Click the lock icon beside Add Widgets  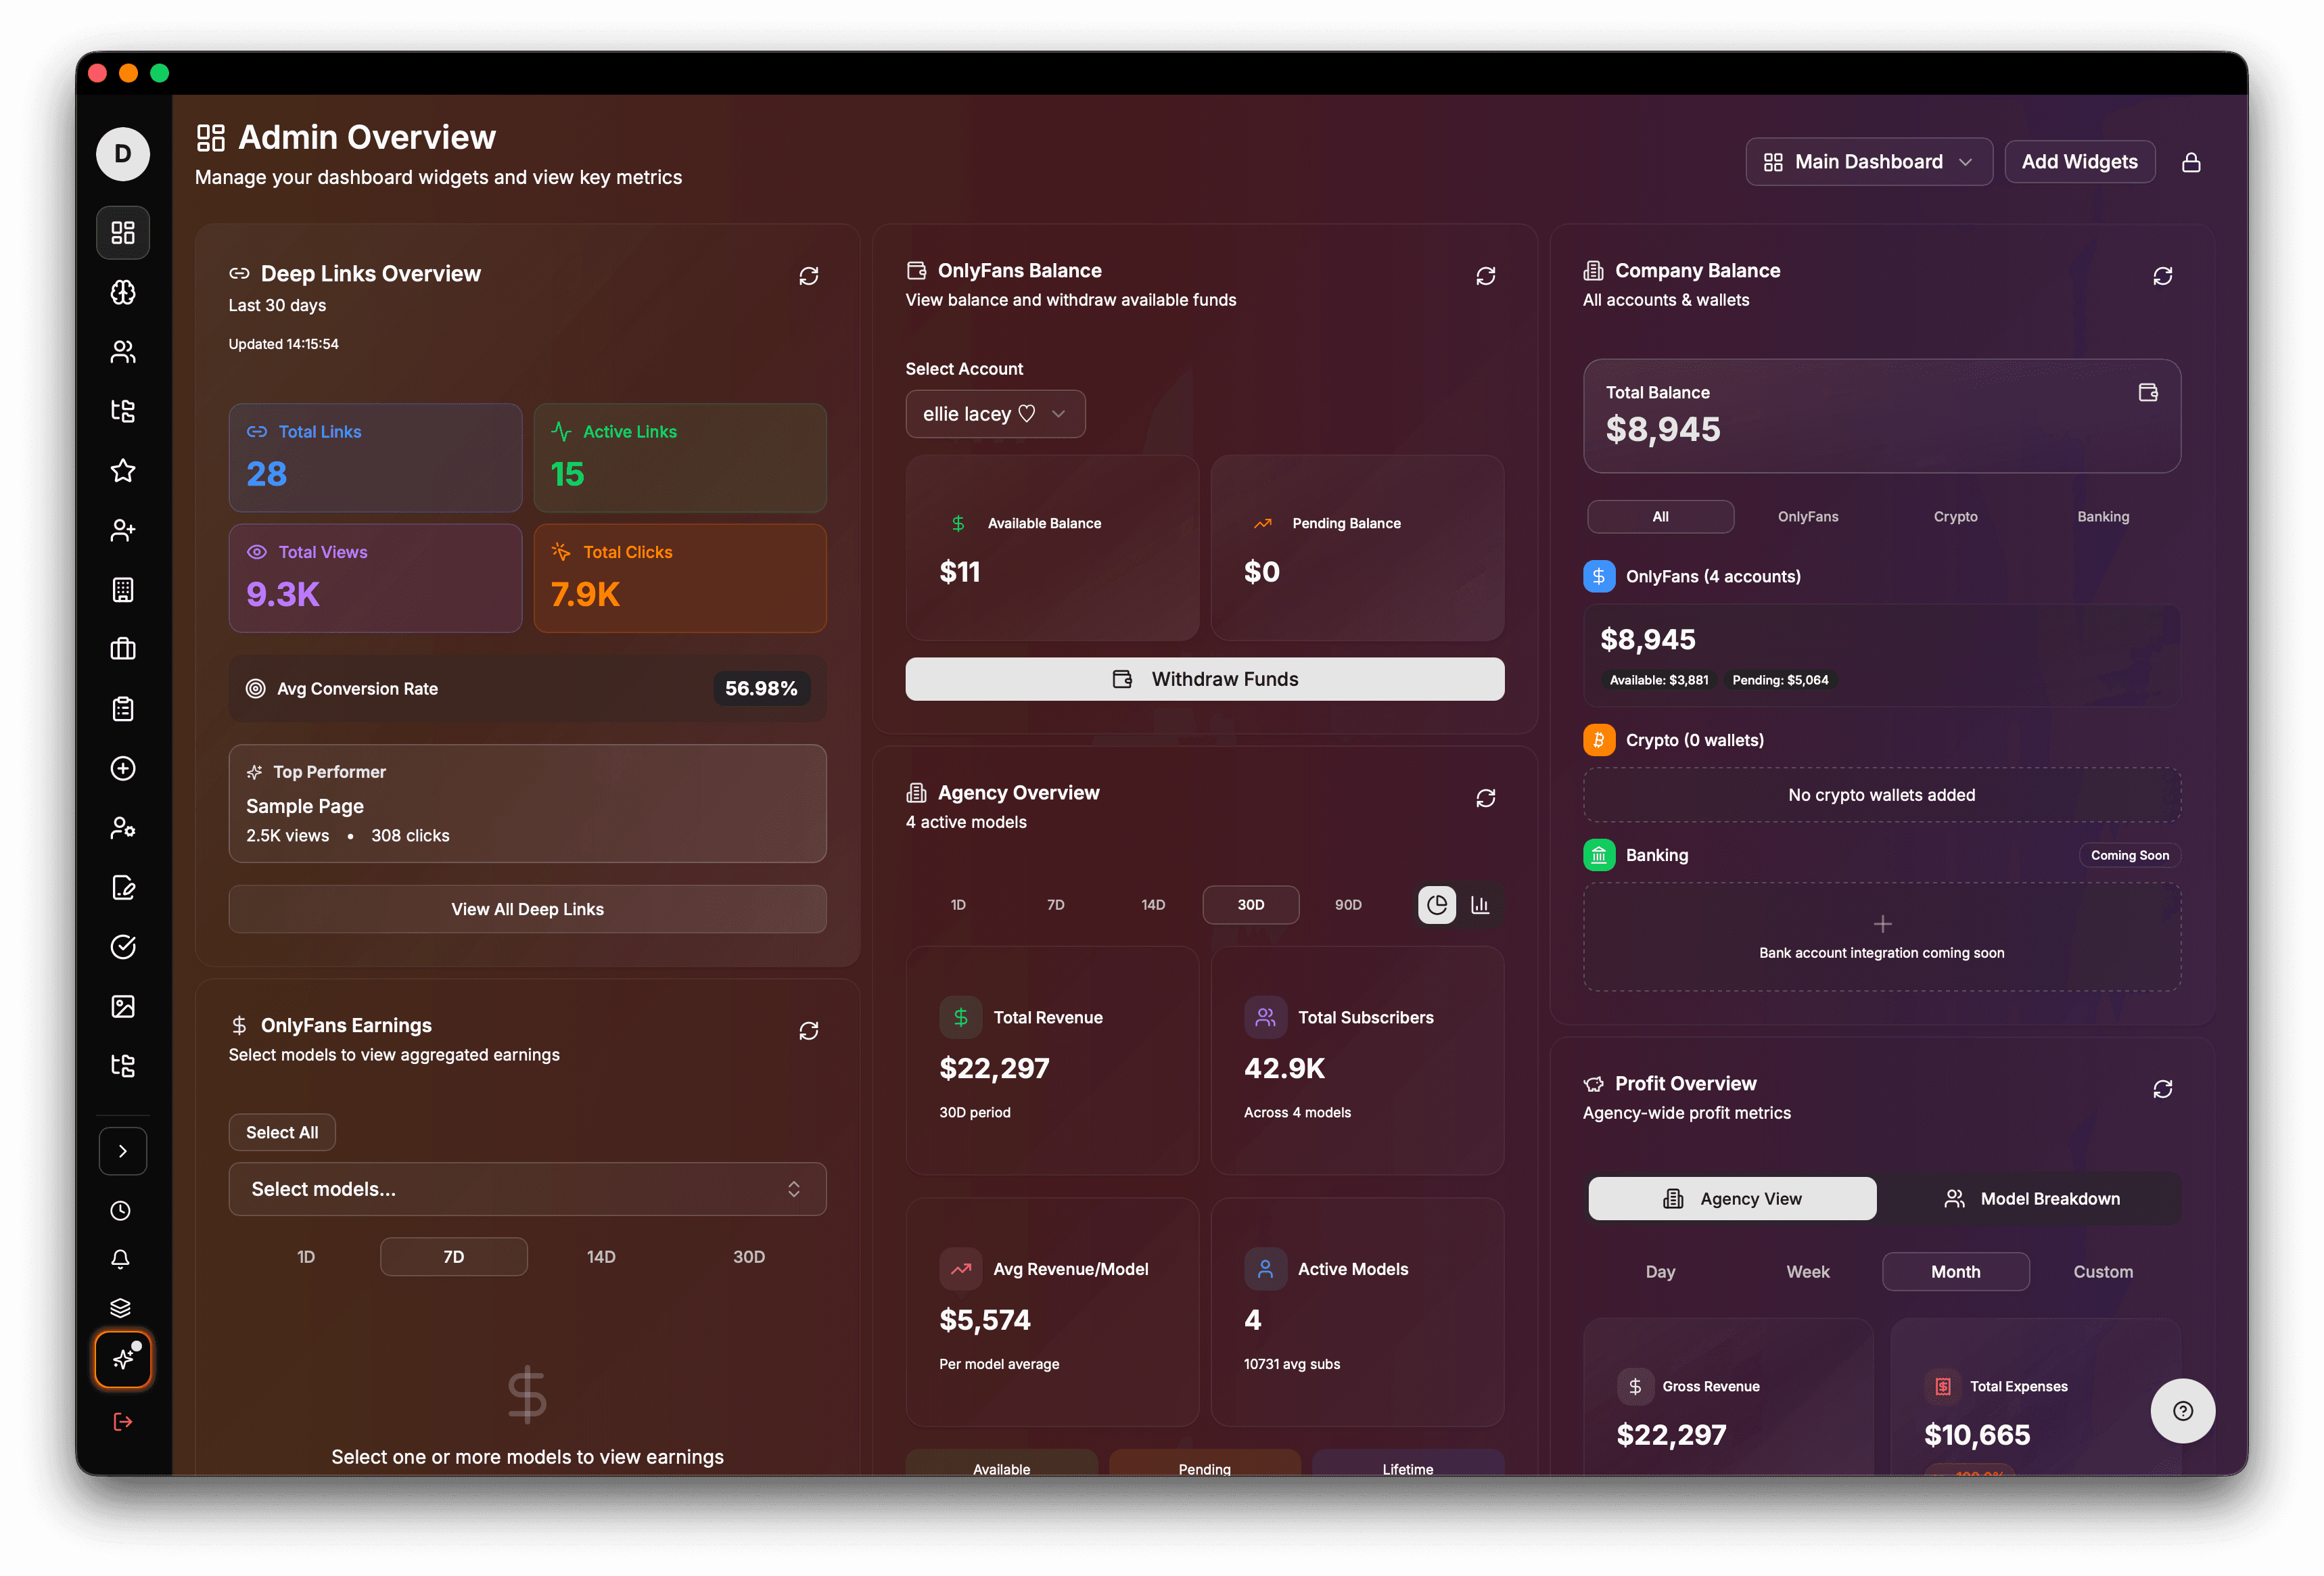coord(2190,162)
